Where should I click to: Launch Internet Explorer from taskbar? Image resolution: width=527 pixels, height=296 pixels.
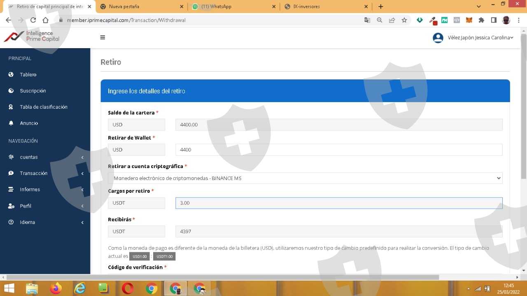(79, 289)
